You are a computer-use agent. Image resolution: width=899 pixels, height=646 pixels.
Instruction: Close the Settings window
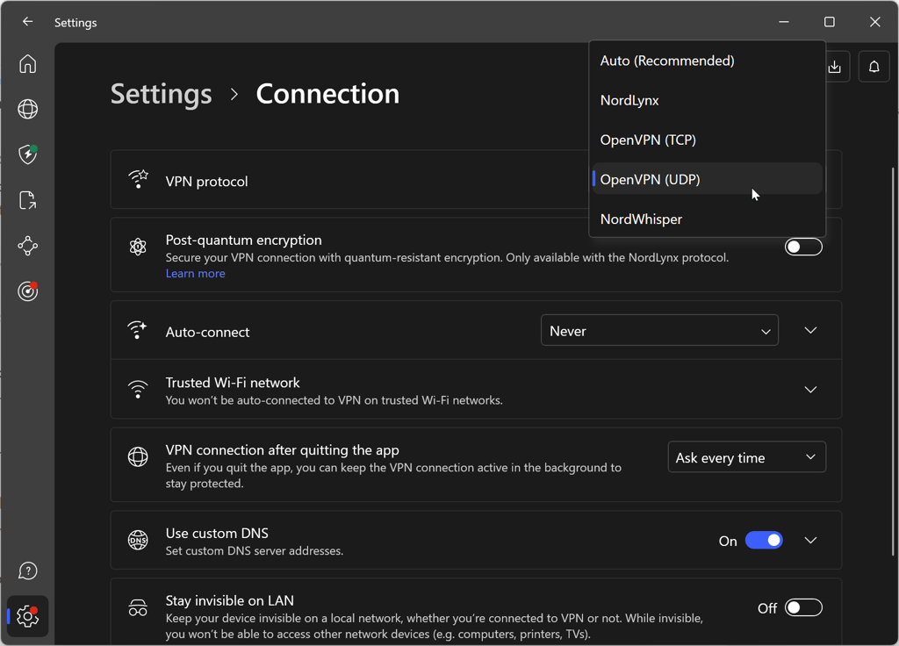874,22
